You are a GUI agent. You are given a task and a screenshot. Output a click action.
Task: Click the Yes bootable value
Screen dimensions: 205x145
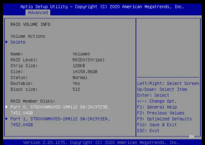tap(76, 83)
